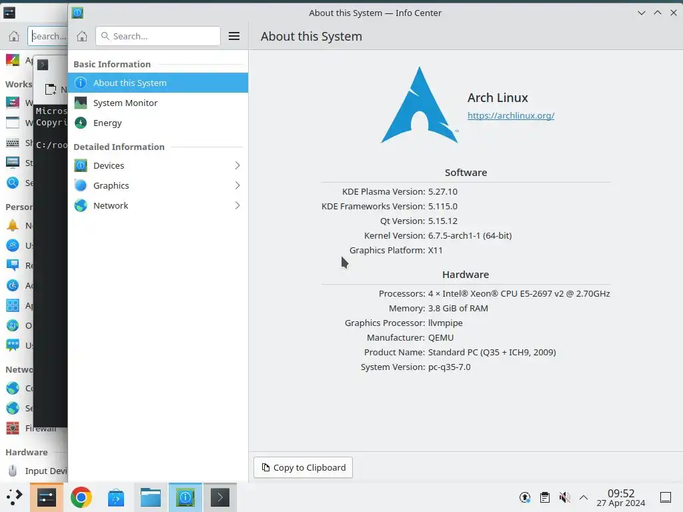
Task: Click the Graphics category icon
Action: tap(81, 185)
